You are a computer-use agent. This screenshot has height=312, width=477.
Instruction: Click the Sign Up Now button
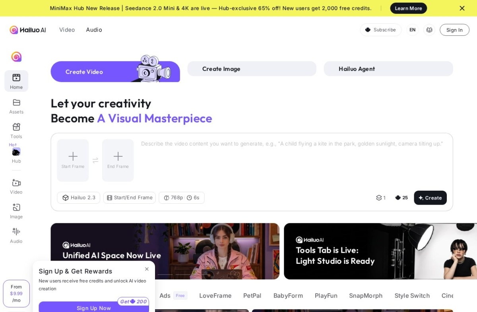[94, 307]
